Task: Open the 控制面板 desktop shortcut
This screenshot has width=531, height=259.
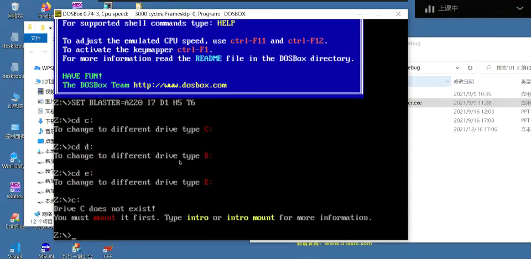Action: pos(15,131)
